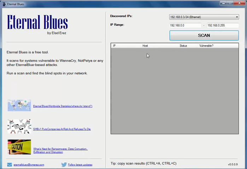The width and height of the screenshot is (247, 169).
Task: Click the IP Range end field 192.168.0.255
Action: coord(223,25)
